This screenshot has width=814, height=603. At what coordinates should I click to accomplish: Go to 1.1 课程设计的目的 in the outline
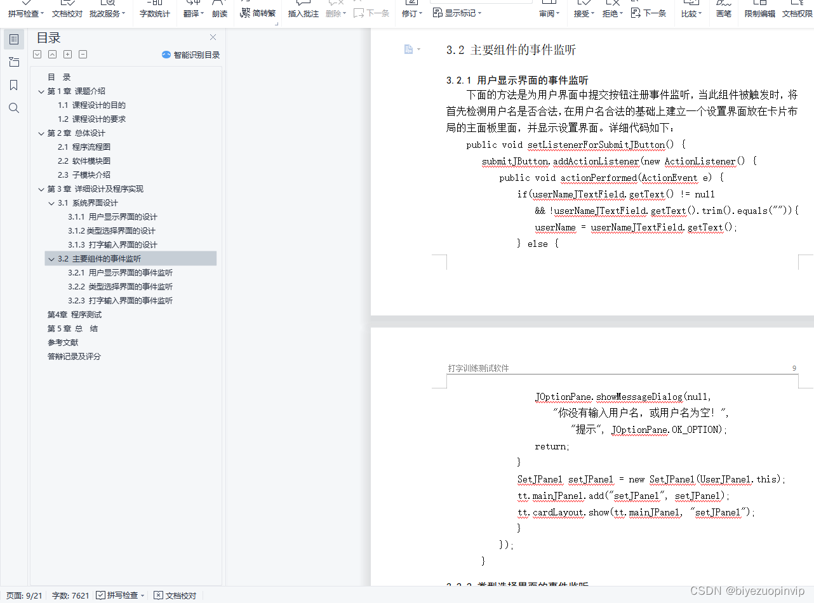[91, 105]
